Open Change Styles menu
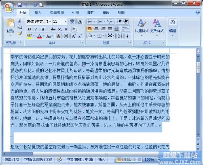The height and width of the screenshot is (165, 203). (157, 27)
